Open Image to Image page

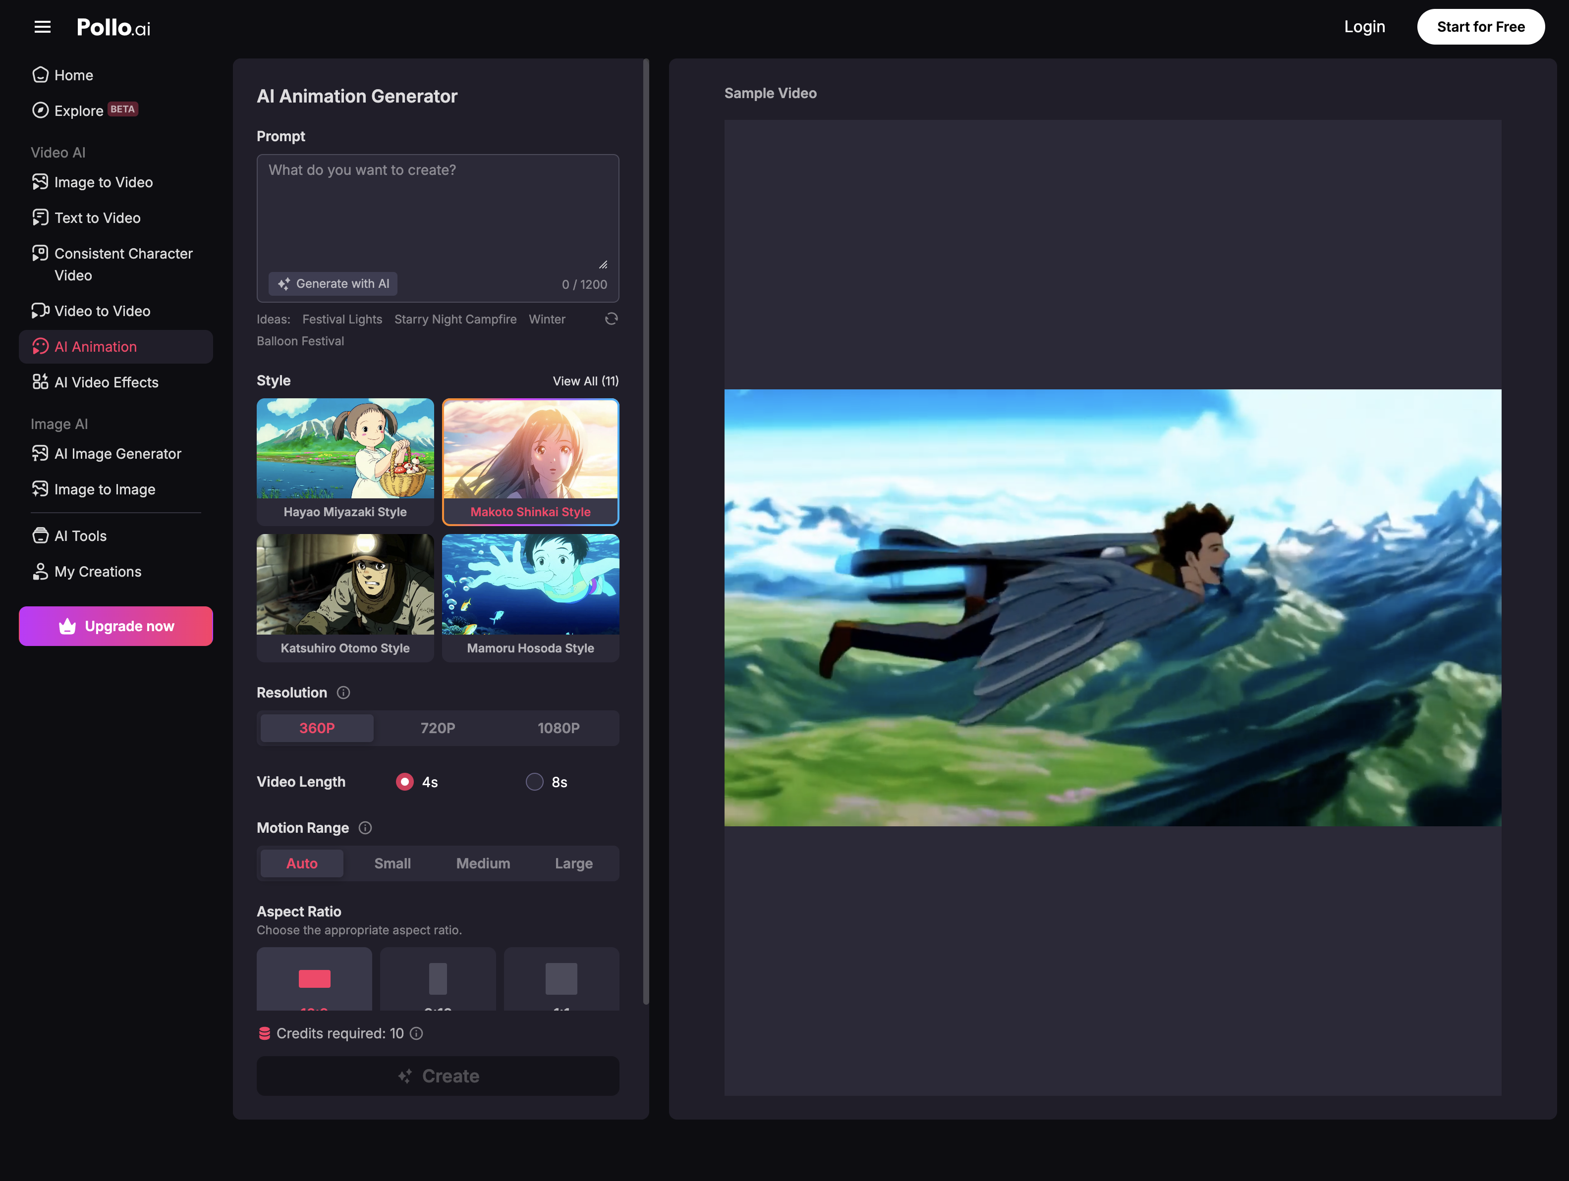point(115,489)
